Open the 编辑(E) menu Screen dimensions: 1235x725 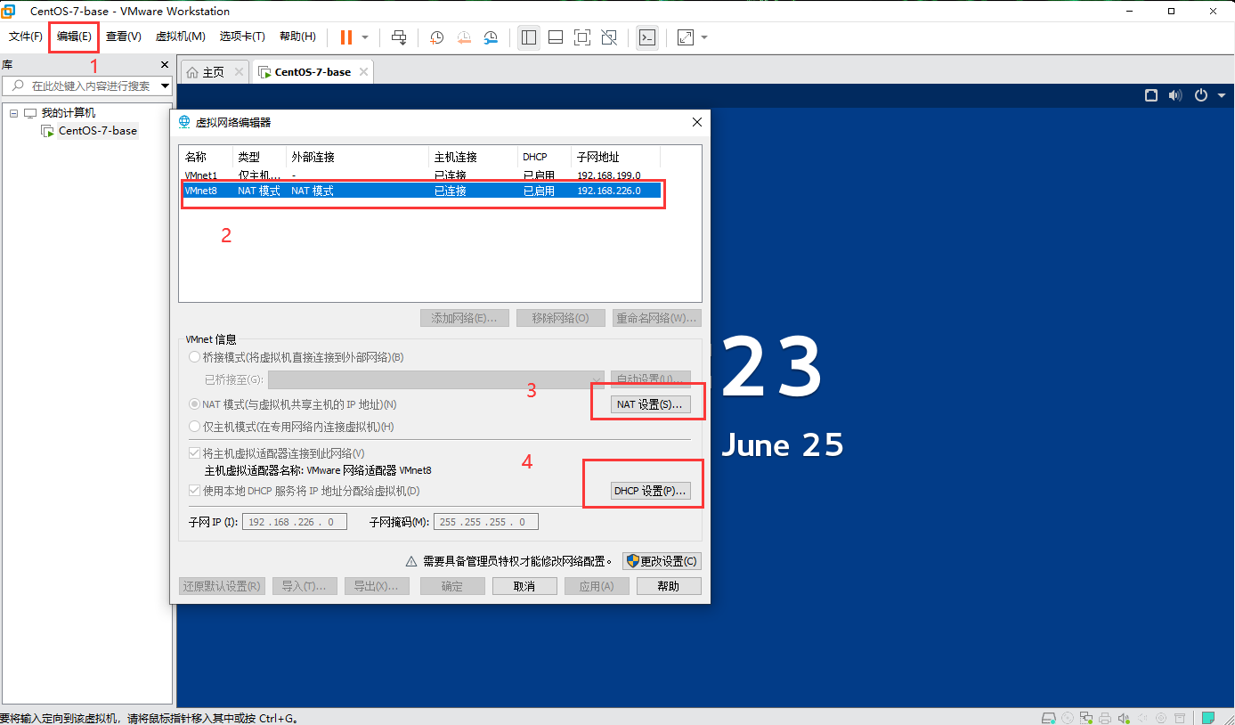74,37
